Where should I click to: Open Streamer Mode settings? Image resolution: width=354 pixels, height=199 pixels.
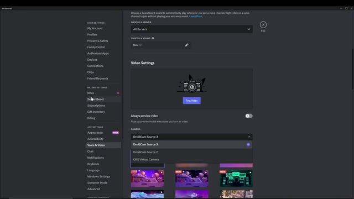point(97,183)
